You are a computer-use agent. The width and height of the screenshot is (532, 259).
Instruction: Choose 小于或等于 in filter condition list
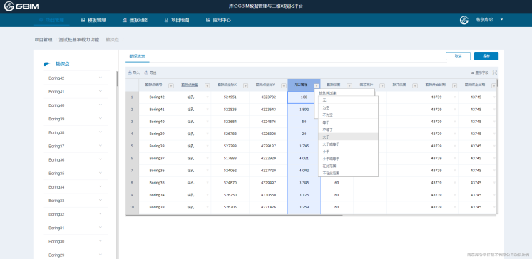(x=348, y=159)
